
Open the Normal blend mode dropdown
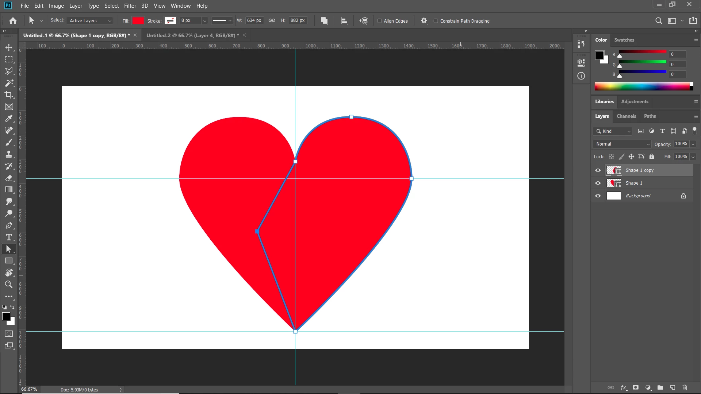(x=622, y=144)
